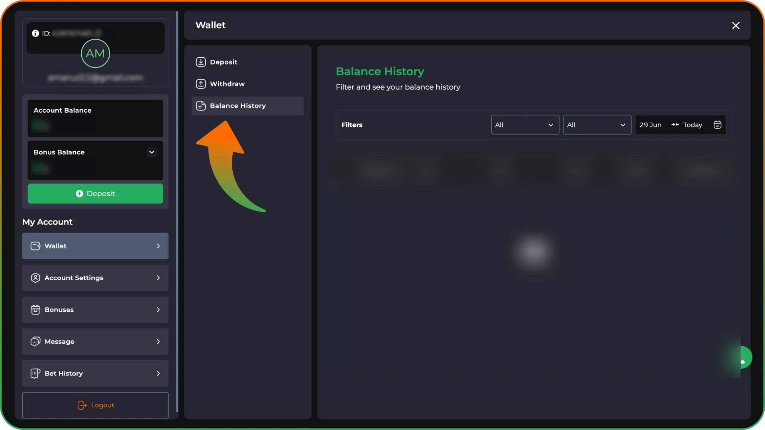Viewport: 765px width, 430px height.
Task: Open the Bonuses section
Action: (x=95, y=310)
